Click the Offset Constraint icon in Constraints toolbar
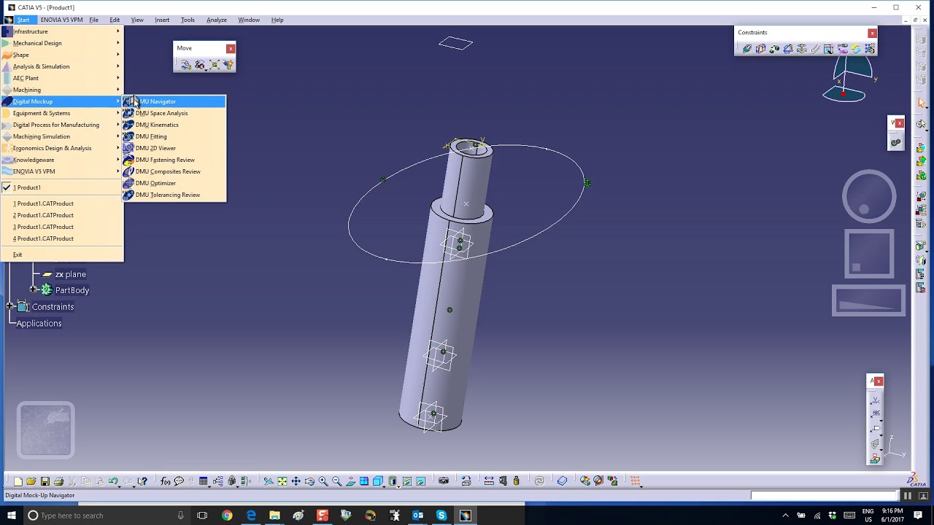 (774, 49)
